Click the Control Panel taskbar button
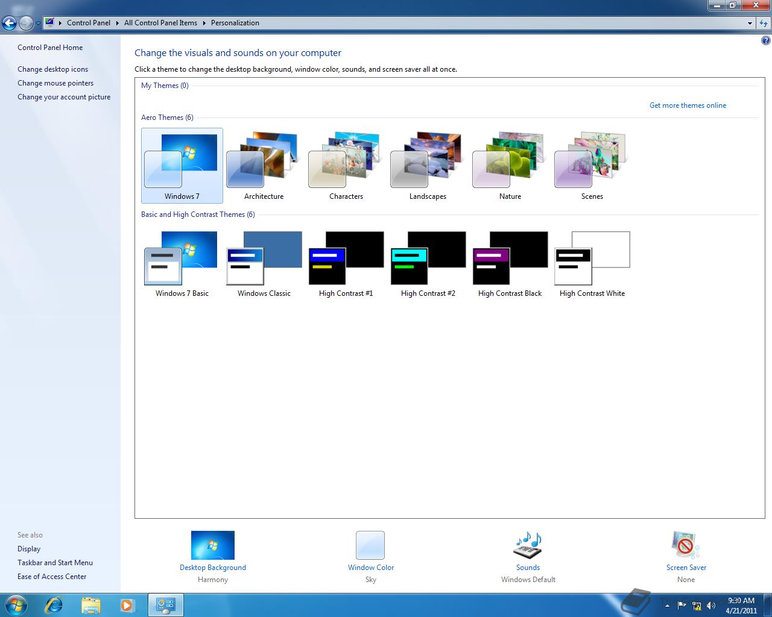 click(x=165, y=605)
